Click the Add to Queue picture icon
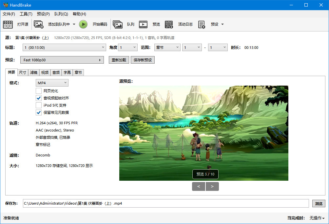Image resolution: width=329 pixels, height=224 pixels. tap(39, 24)
